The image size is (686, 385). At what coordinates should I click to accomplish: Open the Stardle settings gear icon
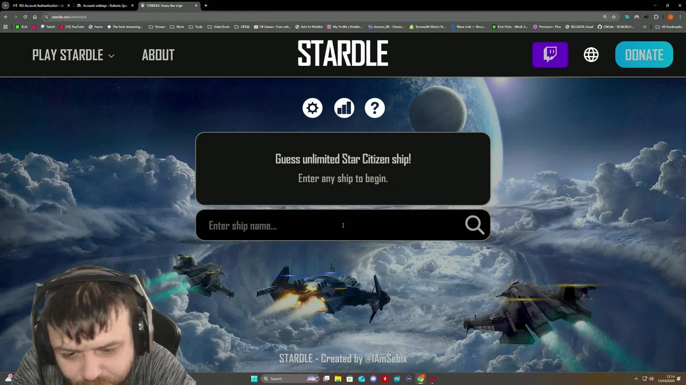click(312, 108)
